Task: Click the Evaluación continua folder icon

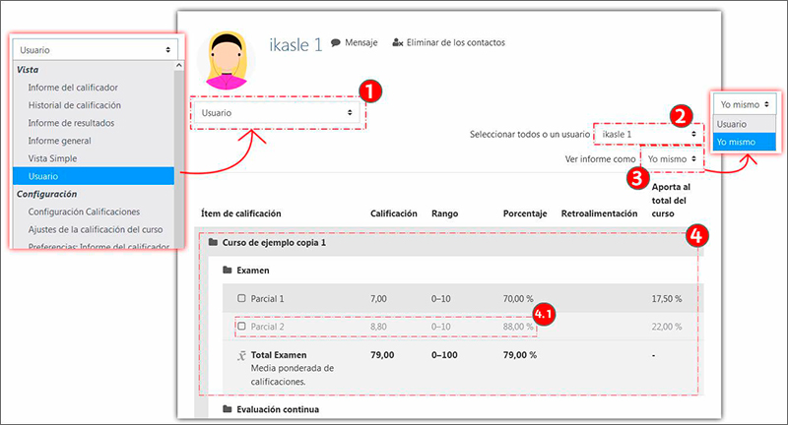Action: [x=228, y=408]
